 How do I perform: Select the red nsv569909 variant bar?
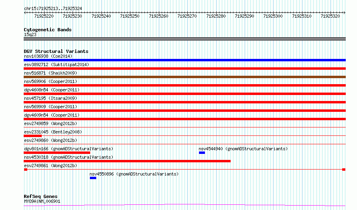click(x=185, y=111)
